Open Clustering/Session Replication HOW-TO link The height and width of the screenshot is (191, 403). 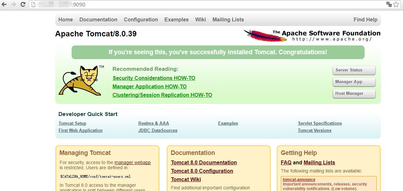pyautogui.click(x=162, y=95)
